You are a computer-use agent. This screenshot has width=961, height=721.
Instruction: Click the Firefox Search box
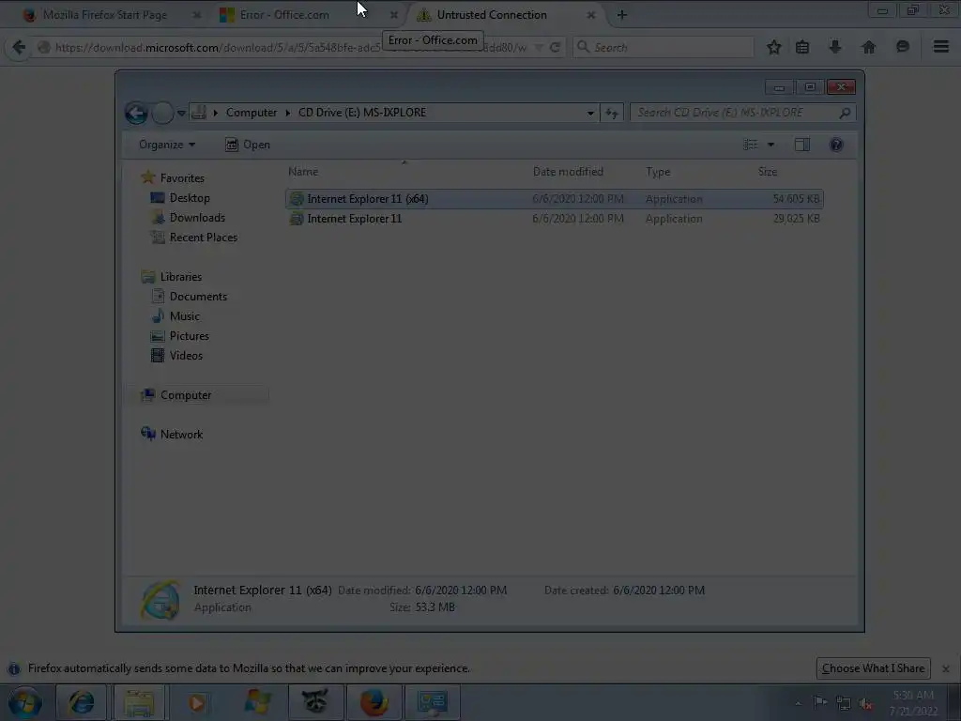tap(664, 47)
